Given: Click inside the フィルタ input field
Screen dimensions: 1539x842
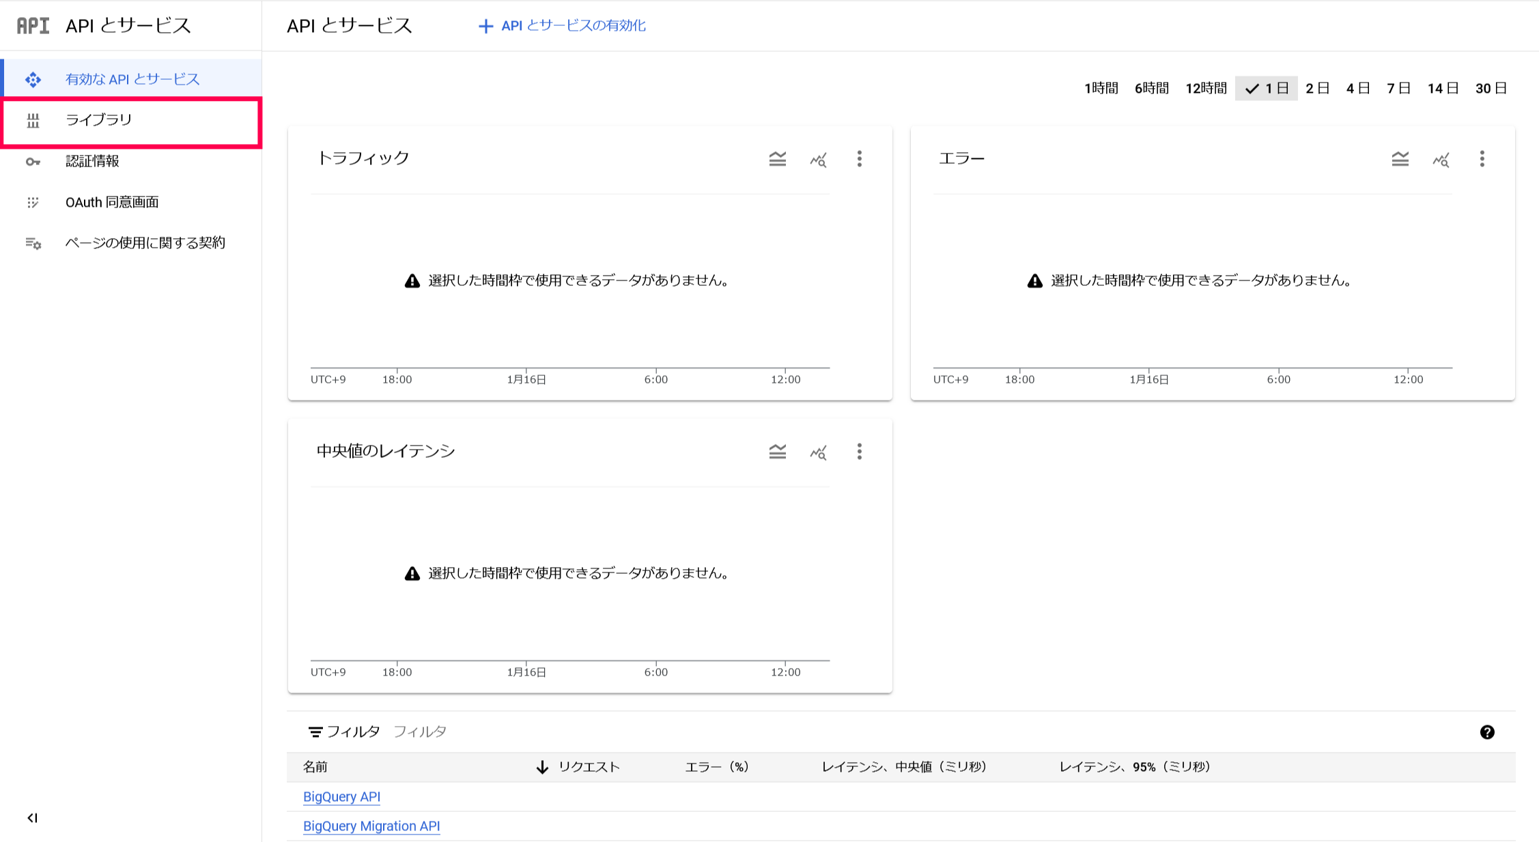Looking at the screenshot, I should [x=421, y=731].
